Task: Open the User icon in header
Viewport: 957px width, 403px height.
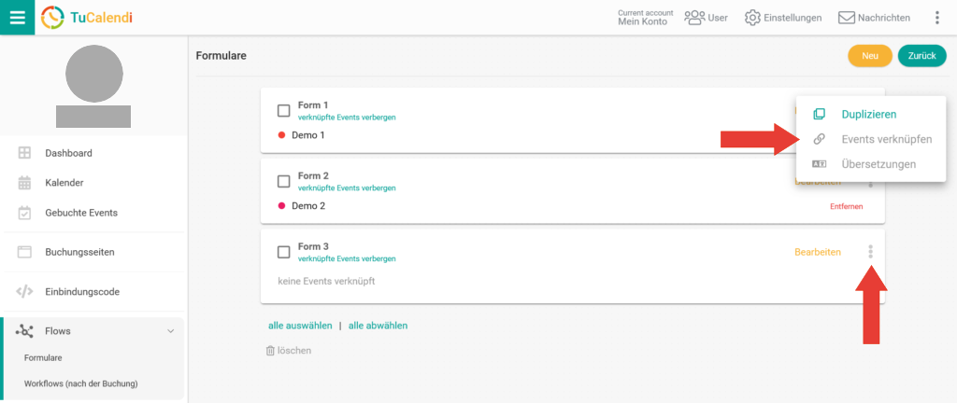Action: (x=694, y=18)
